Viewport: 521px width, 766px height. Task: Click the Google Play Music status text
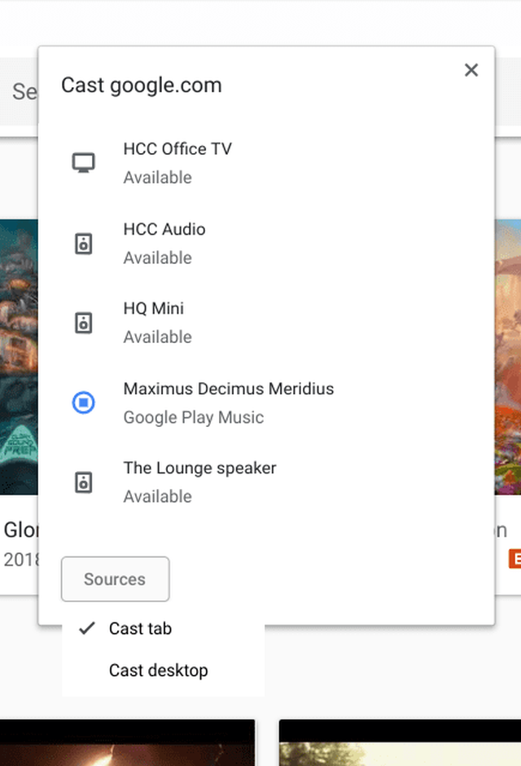194,418
